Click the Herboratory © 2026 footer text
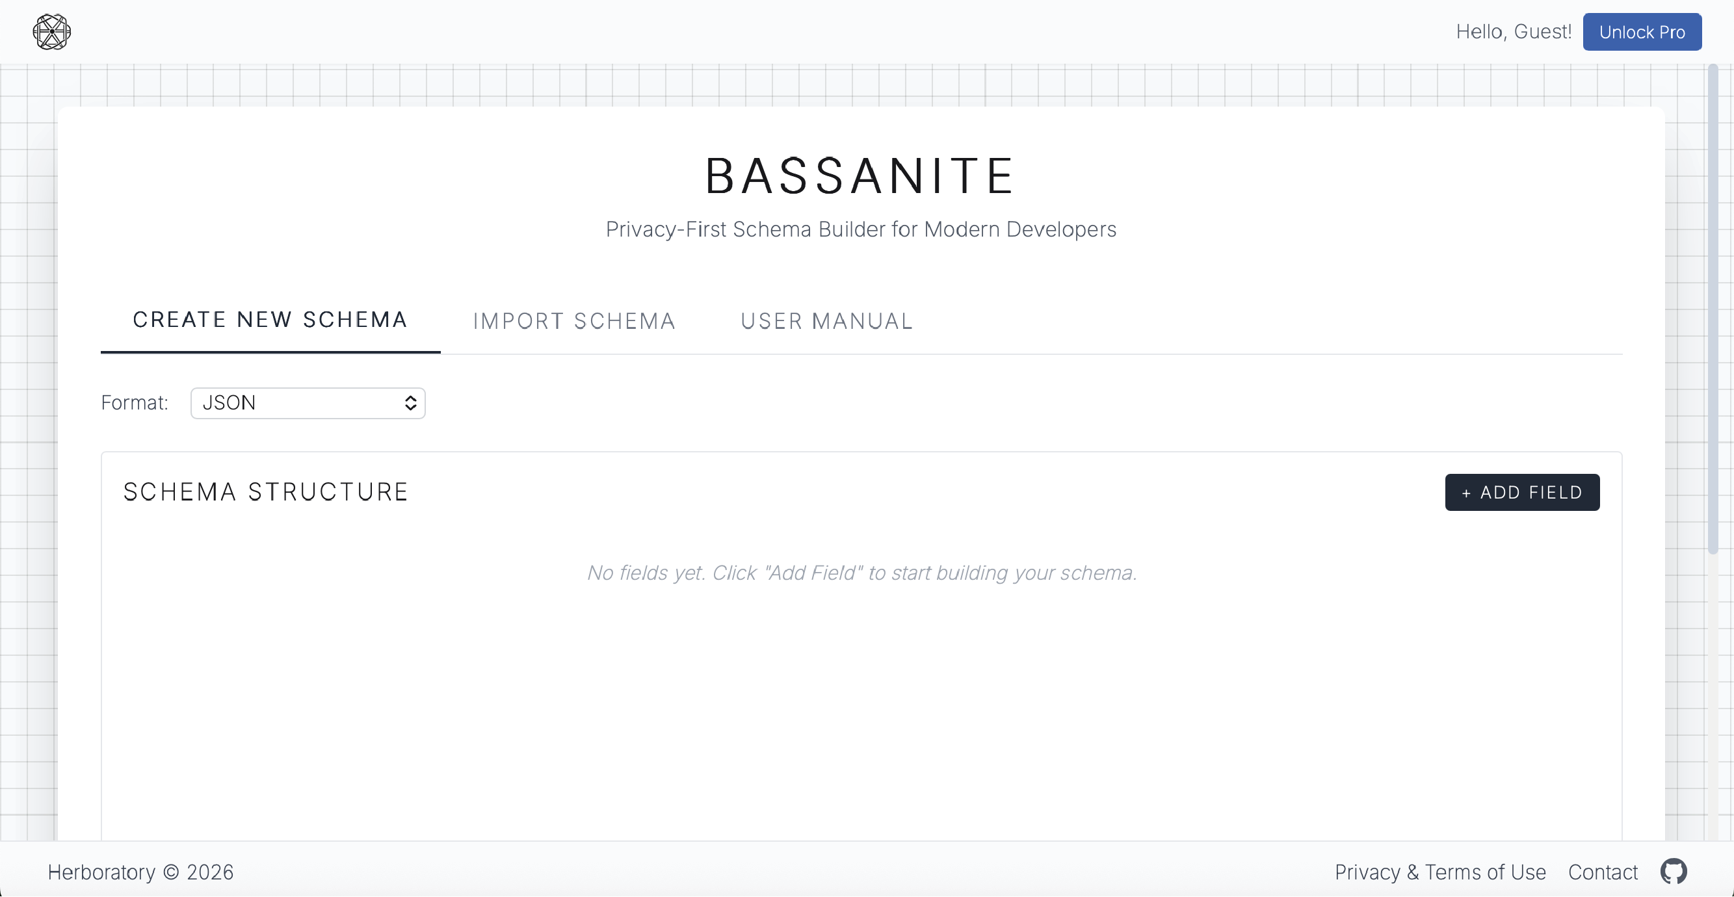1734x897 pixels. pos(140,872)
